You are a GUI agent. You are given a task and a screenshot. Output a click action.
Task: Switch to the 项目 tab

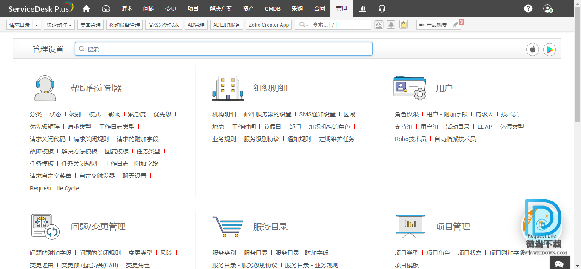point(193,8)
